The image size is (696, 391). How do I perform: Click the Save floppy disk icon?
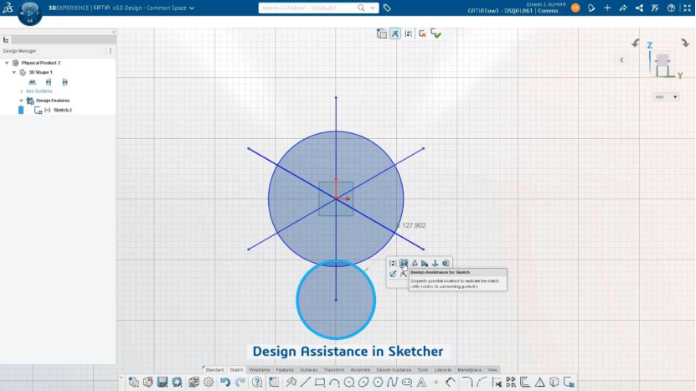click(x=162, y=382)
